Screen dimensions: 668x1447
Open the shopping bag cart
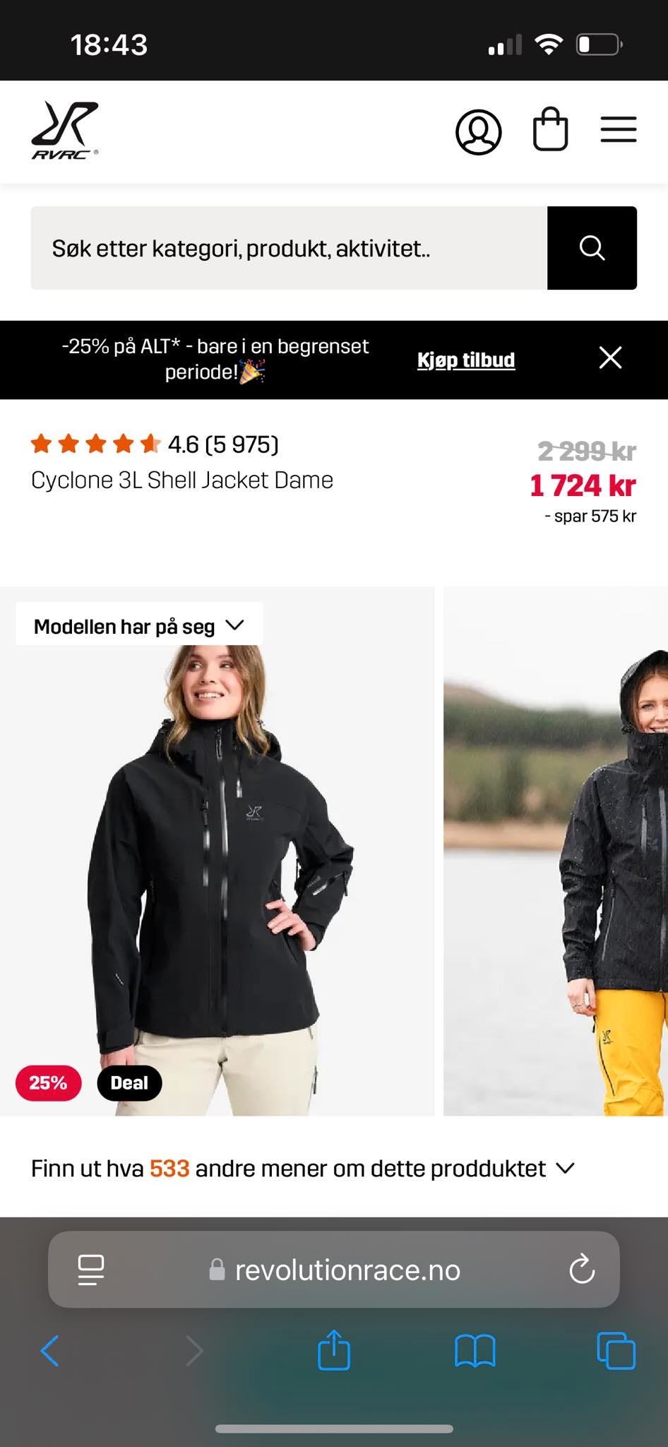550,129
